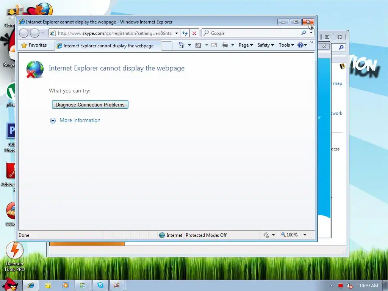The height and width of the screenshot is (291, 388).
Task: Click Diagnose Connection Problems button
Action: (x=90, y=105)
